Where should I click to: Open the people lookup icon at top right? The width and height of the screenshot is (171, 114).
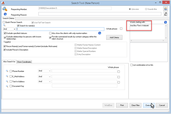(165, 9)
